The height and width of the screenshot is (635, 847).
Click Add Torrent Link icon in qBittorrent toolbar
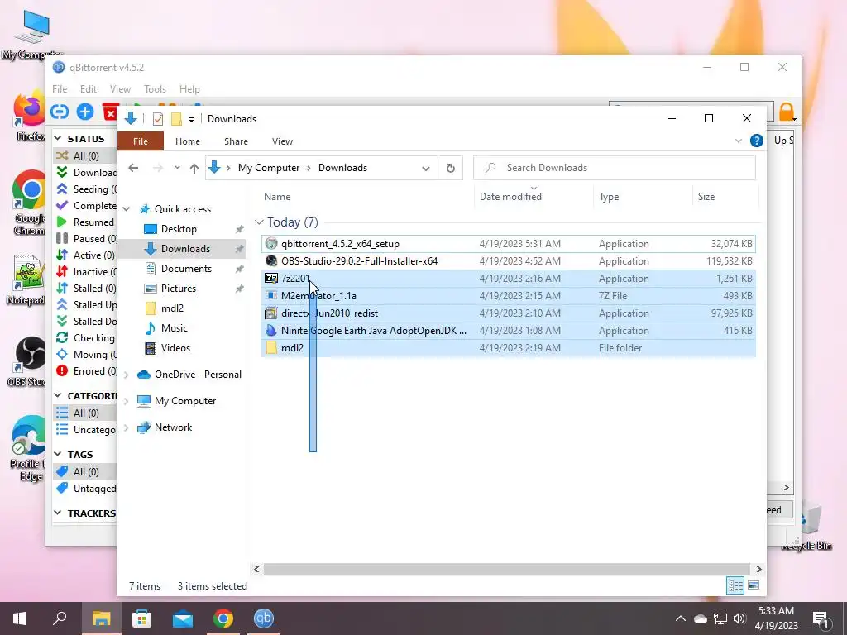click(60, 112)
